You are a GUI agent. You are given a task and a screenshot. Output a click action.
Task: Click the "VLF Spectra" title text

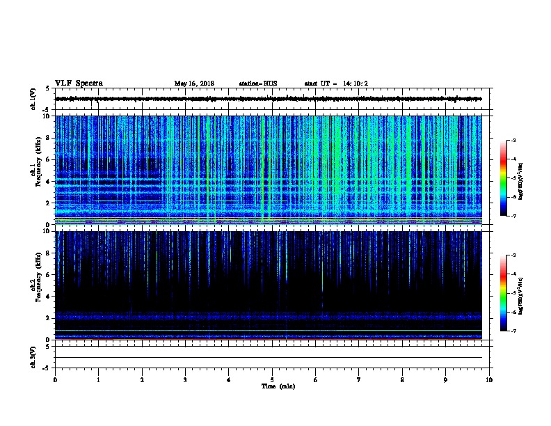[79, 84]
